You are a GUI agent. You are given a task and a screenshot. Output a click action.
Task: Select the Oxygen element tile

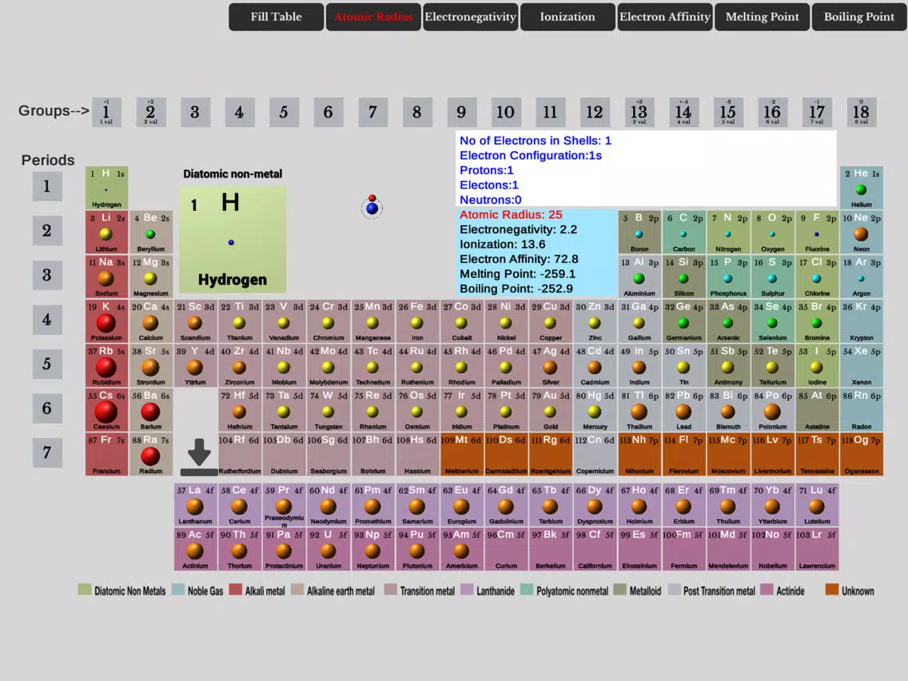point(772,233)
